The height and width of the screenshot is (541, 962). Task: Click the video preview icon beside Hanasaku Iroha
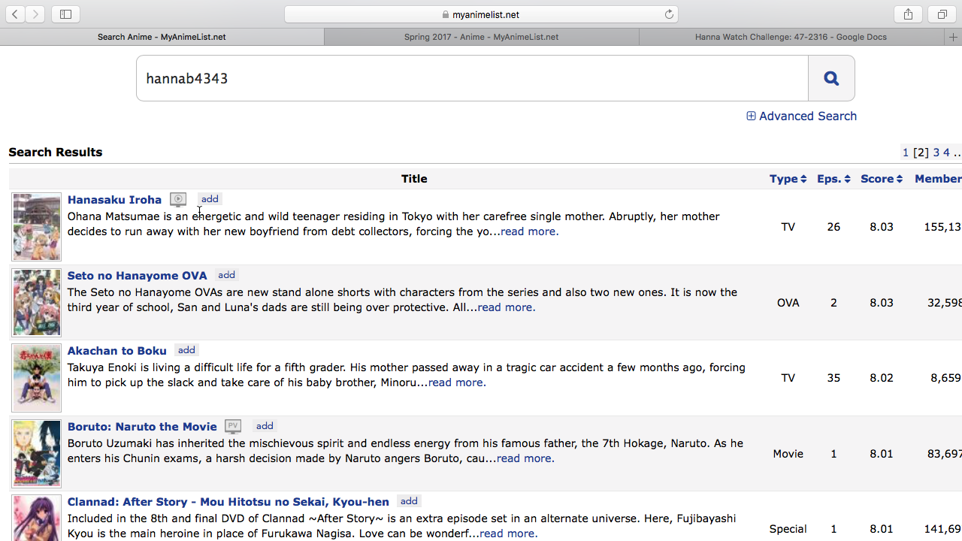(178, 200)
